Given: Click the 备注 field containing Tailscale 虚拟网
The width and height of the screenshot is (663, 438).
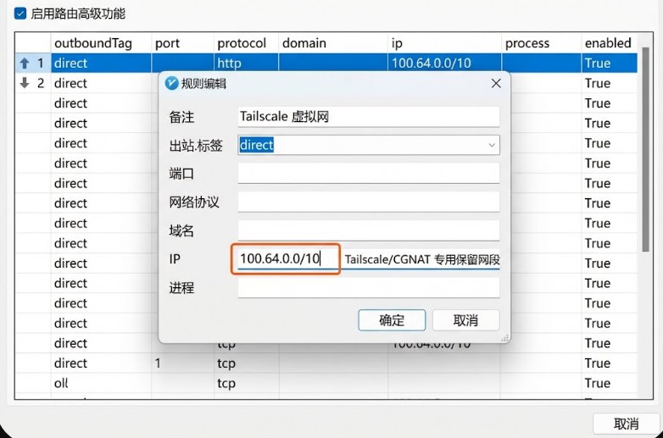Looking at the screenshot, I should coord(368,117).
